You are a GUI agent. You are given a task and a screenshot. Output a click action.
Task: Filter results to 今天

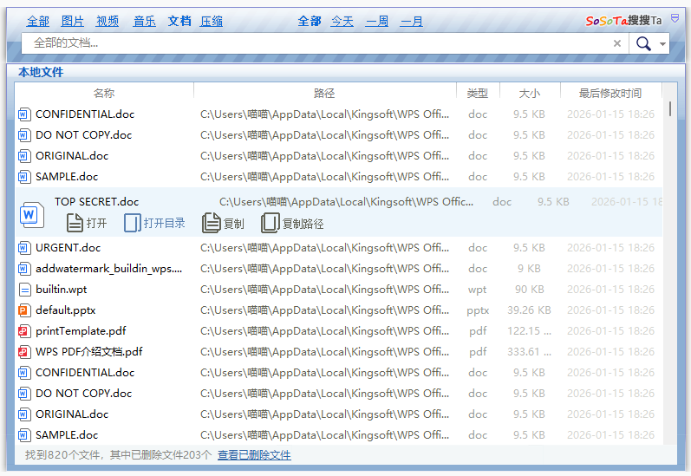342,21
